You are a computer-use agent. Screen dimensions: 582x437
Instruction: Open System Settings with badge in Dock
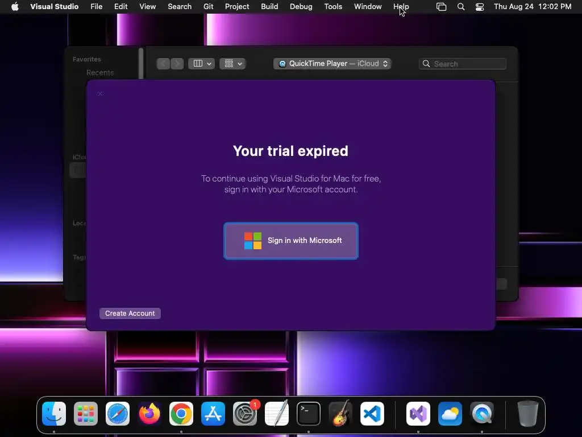(245, 414)
